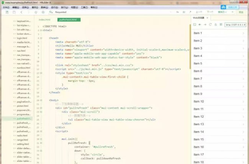Open the 工具(T) menu
This screenshot has width=249, height=164.
tap(84, 7)
